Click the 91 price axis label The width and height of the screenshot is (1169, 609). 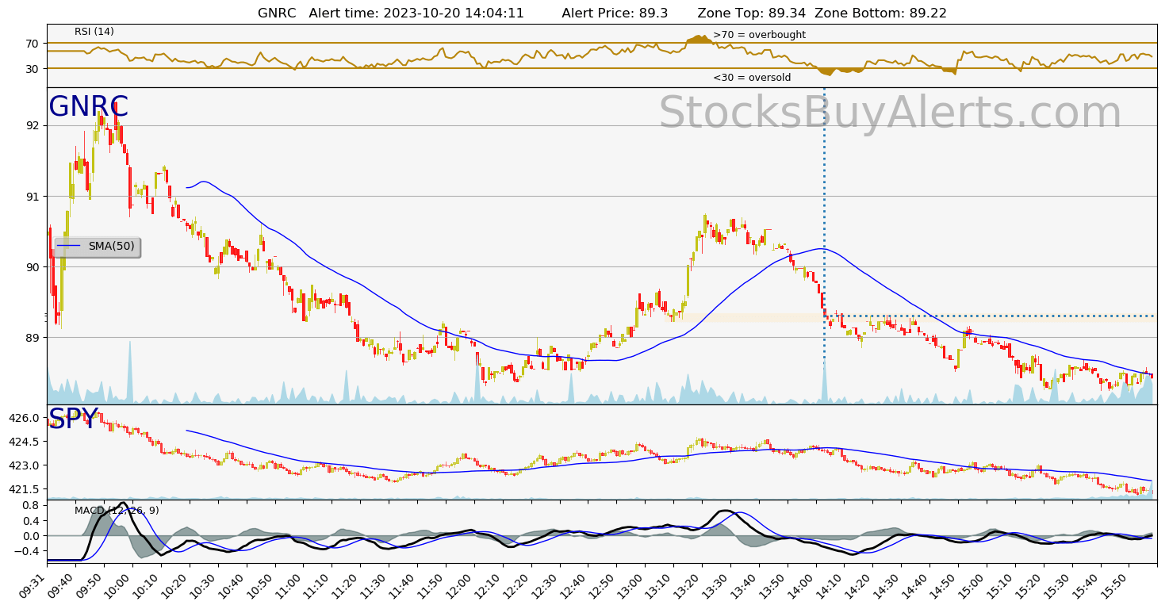pyautogui.click(x=33, y=196)
